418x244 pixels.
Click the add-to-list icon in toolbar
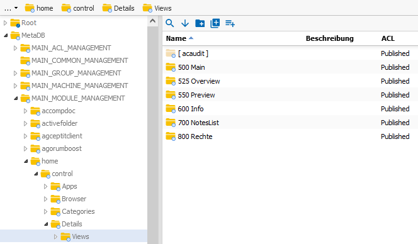(230, 23)
